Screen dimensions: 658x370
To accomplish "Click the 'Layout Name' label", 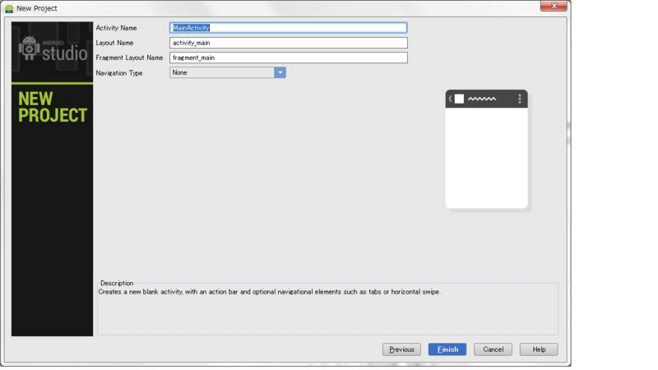I will click(114, 43).
